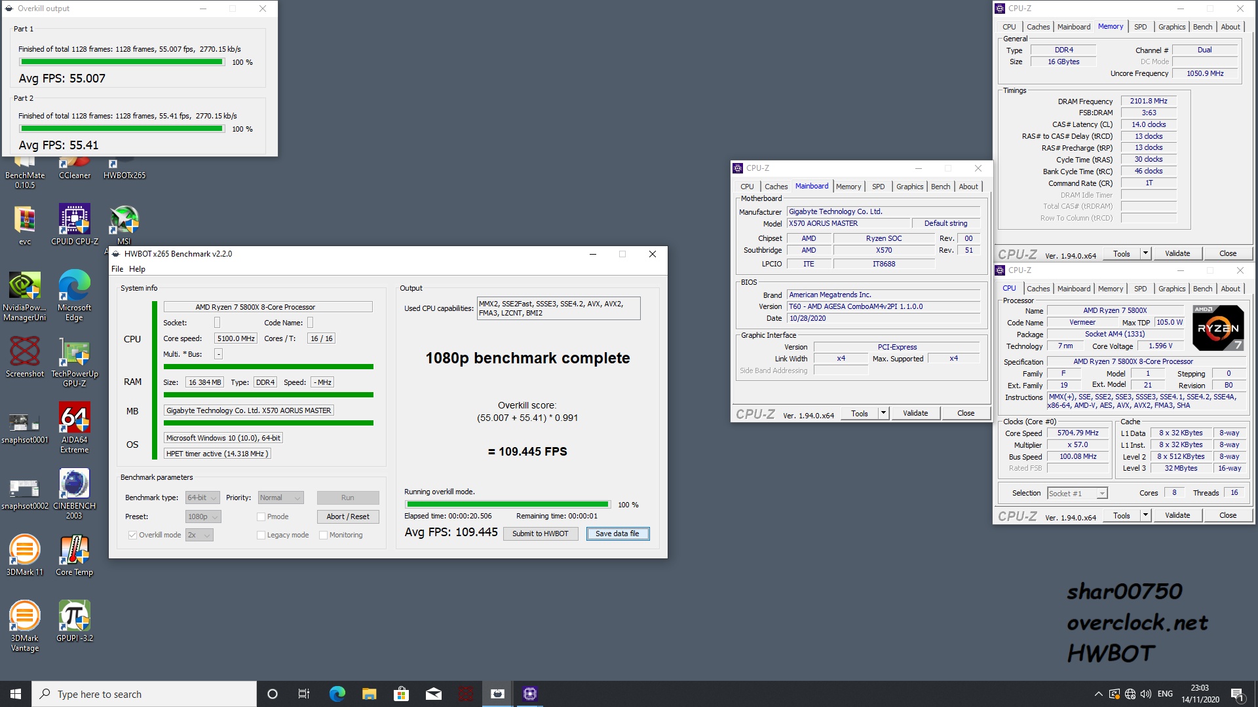
Task: Launch AIDA64 Extreme from desktop
Action: click(x=75, y=428)
